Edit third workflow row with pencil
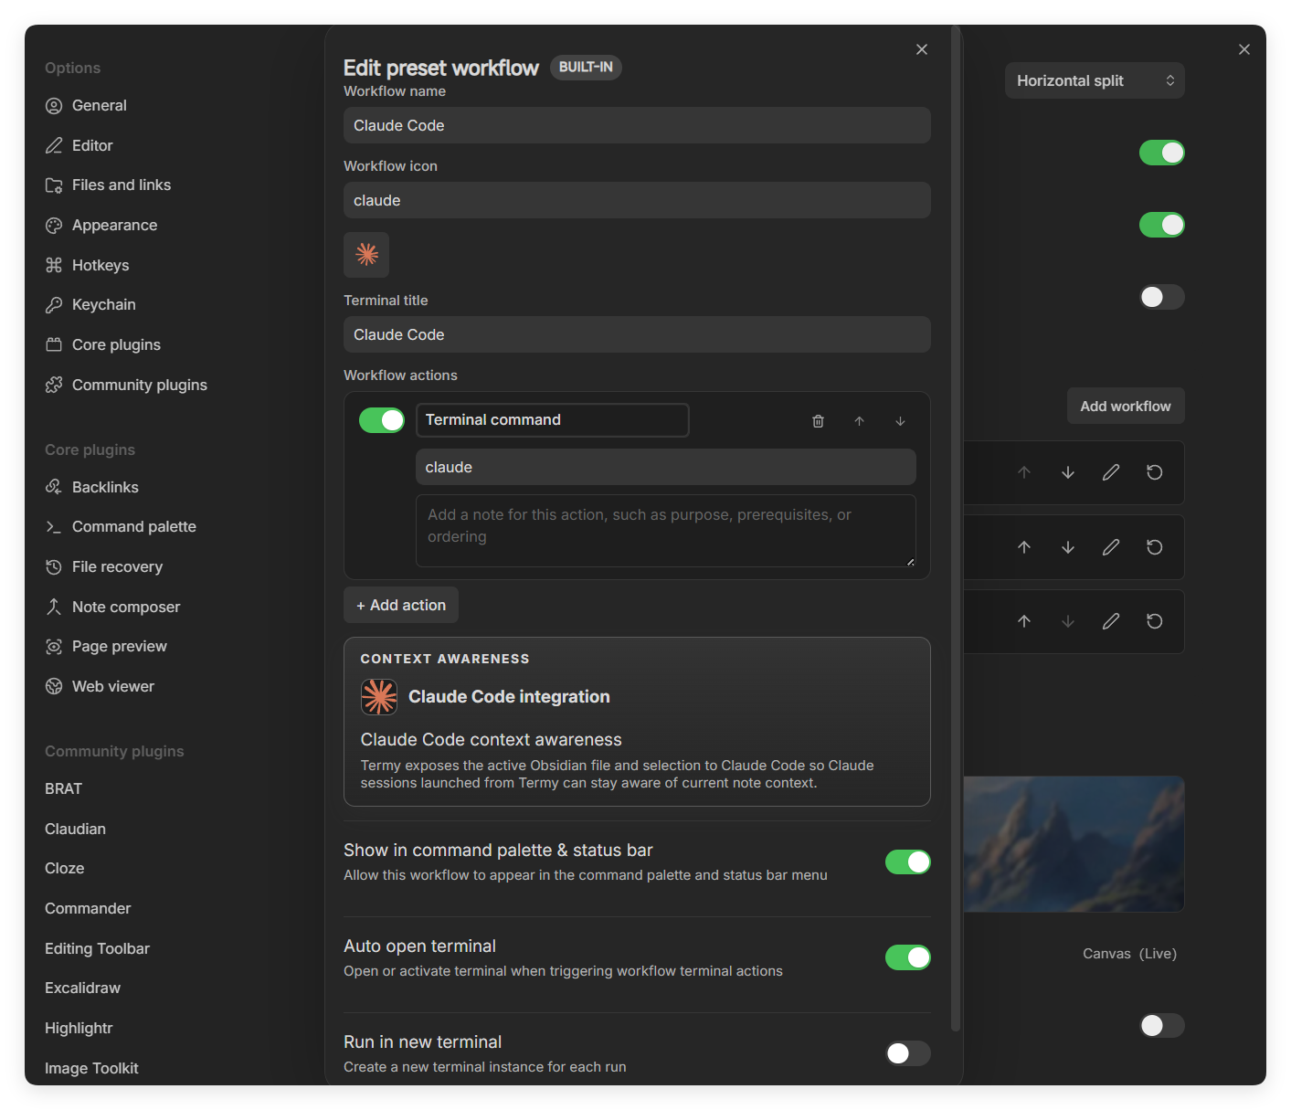Screen dimensions: 1291x1110 coord(1111,621)
